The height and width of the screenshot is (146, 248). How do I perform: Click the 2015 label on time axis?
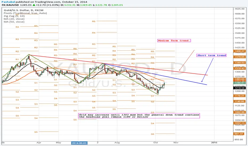point(214,143)
